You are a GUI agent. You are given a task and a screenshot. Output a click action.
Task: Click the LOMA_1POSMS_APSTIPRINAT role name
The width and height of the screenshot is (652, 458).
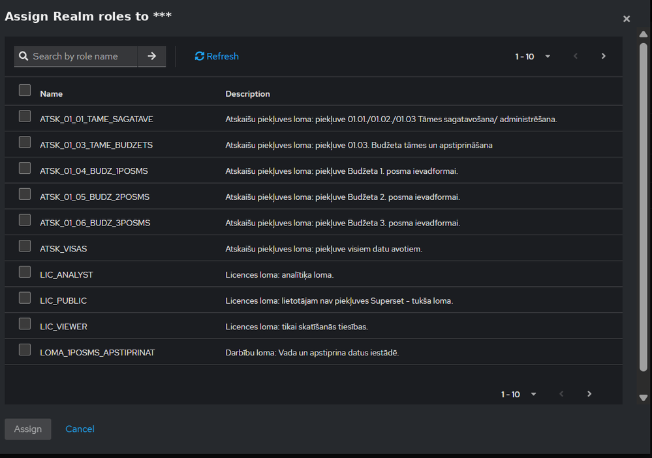tap(97, 353)
